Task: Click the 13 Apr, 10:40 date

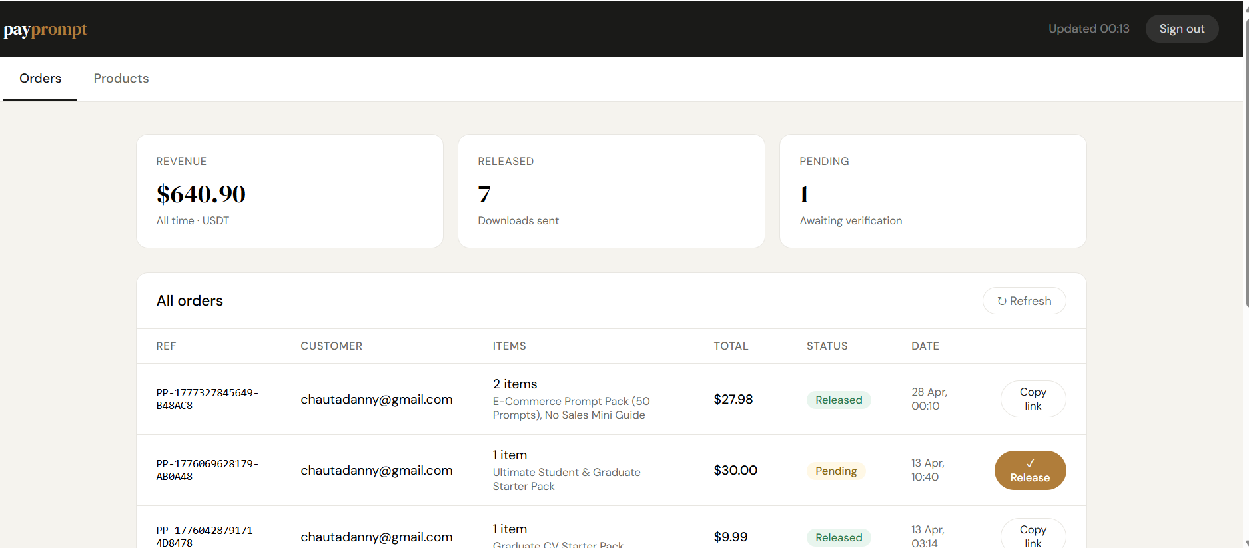Action: pyautogui.click(x=927, y=470)
